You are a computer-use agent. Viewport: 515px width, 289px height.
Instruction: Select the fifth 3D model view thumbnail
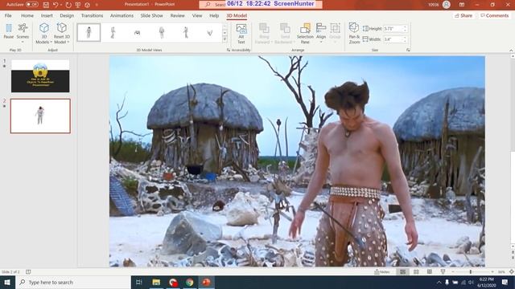186,32
